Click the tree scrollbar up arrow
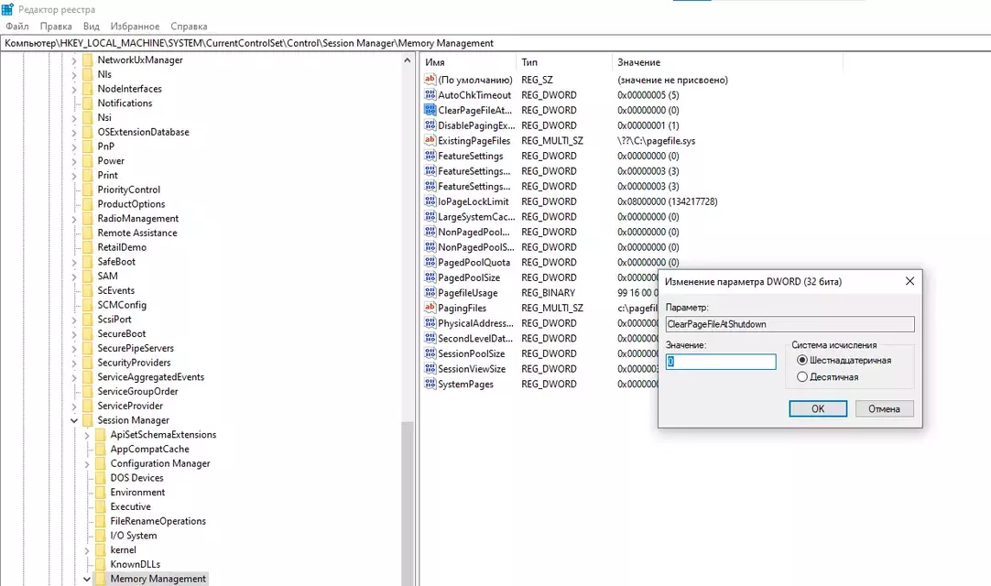 click(x=407, y=60)
